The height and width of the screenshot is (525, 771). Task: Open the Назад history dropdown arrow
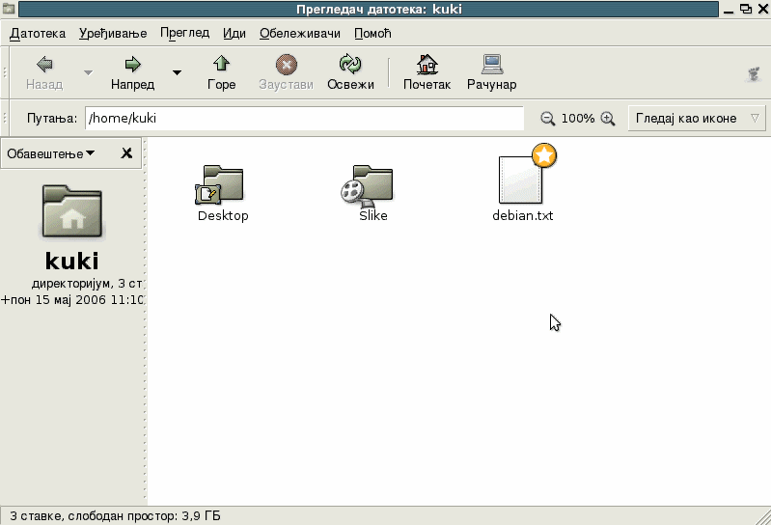click(x=88, y=72)
